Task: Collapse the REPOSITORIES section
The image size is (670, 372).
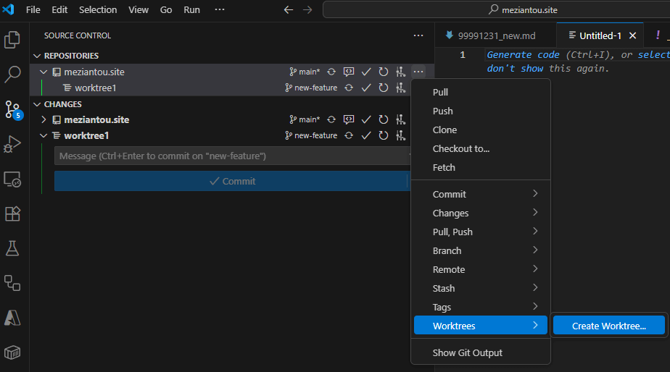Action: pos(37,56)
